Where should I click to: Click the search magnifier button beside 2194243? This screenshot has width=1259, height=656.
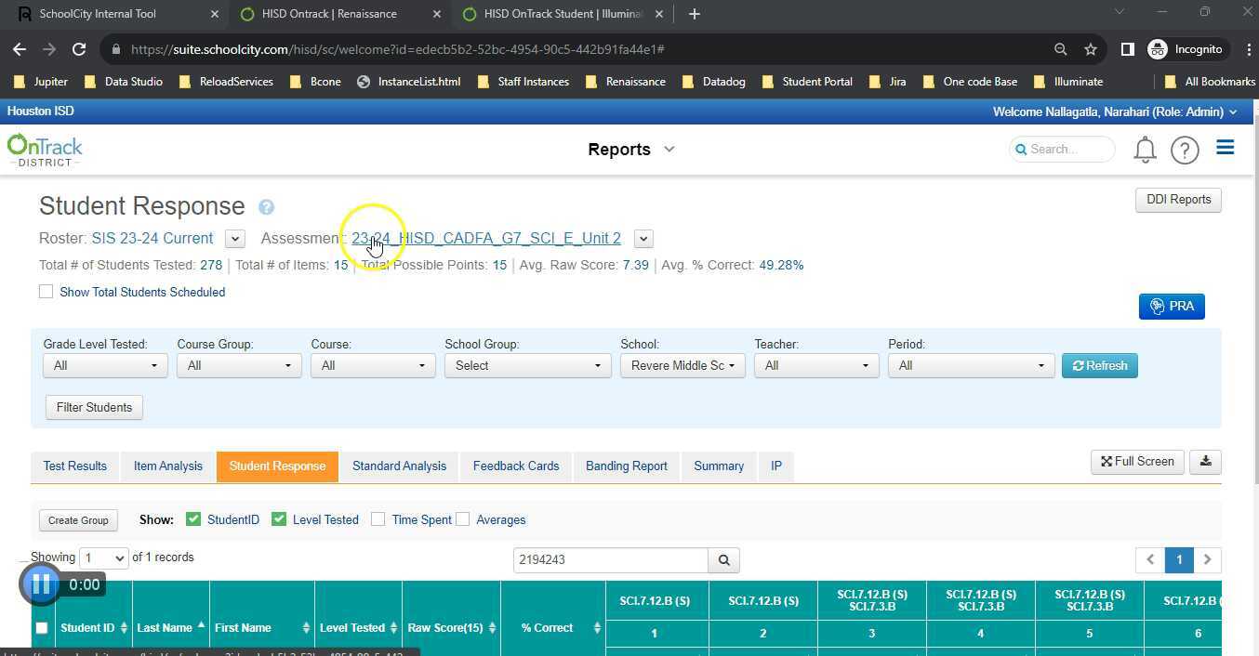(x=723, y=560)
